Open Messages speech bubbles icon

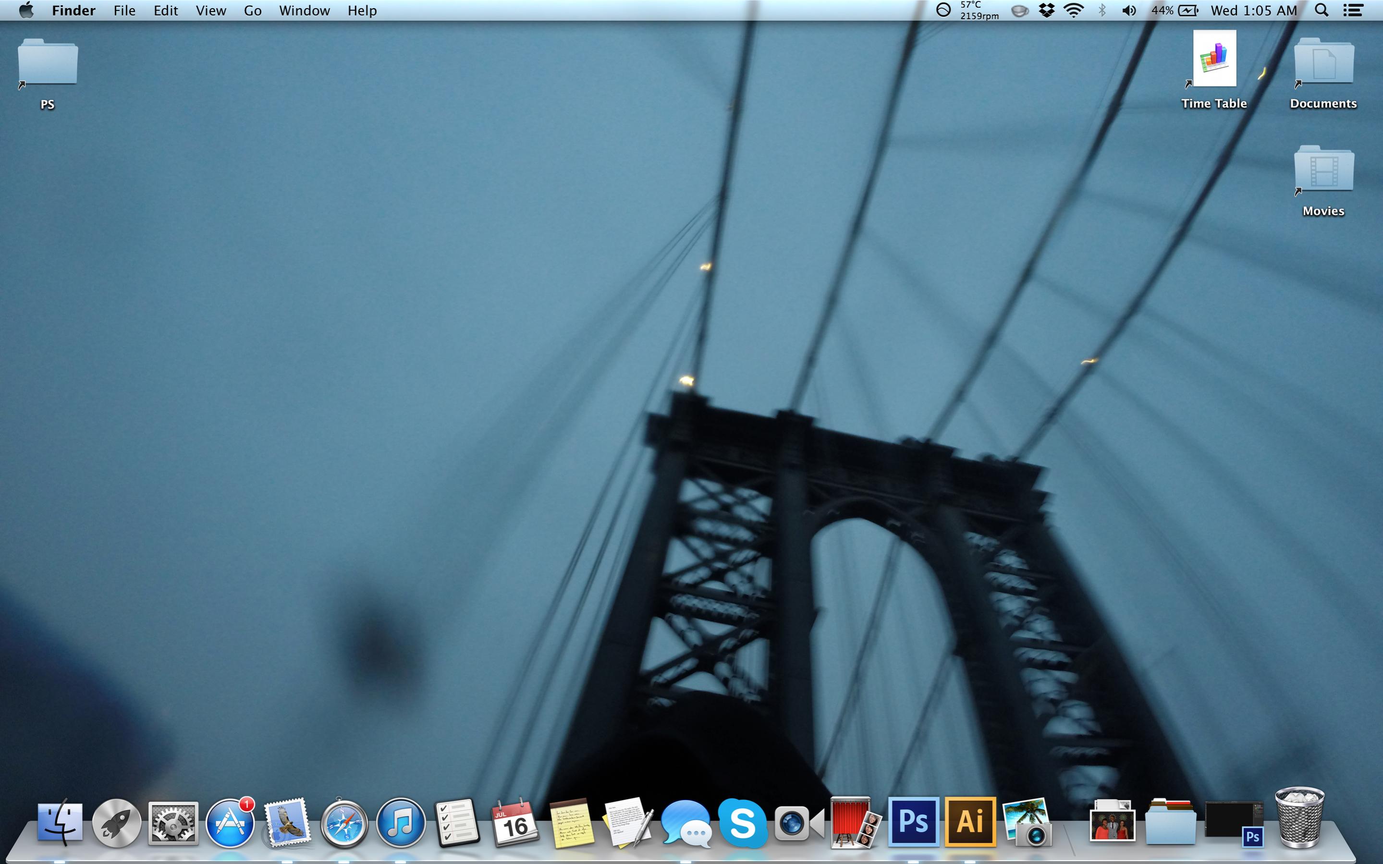pos(686,824)
